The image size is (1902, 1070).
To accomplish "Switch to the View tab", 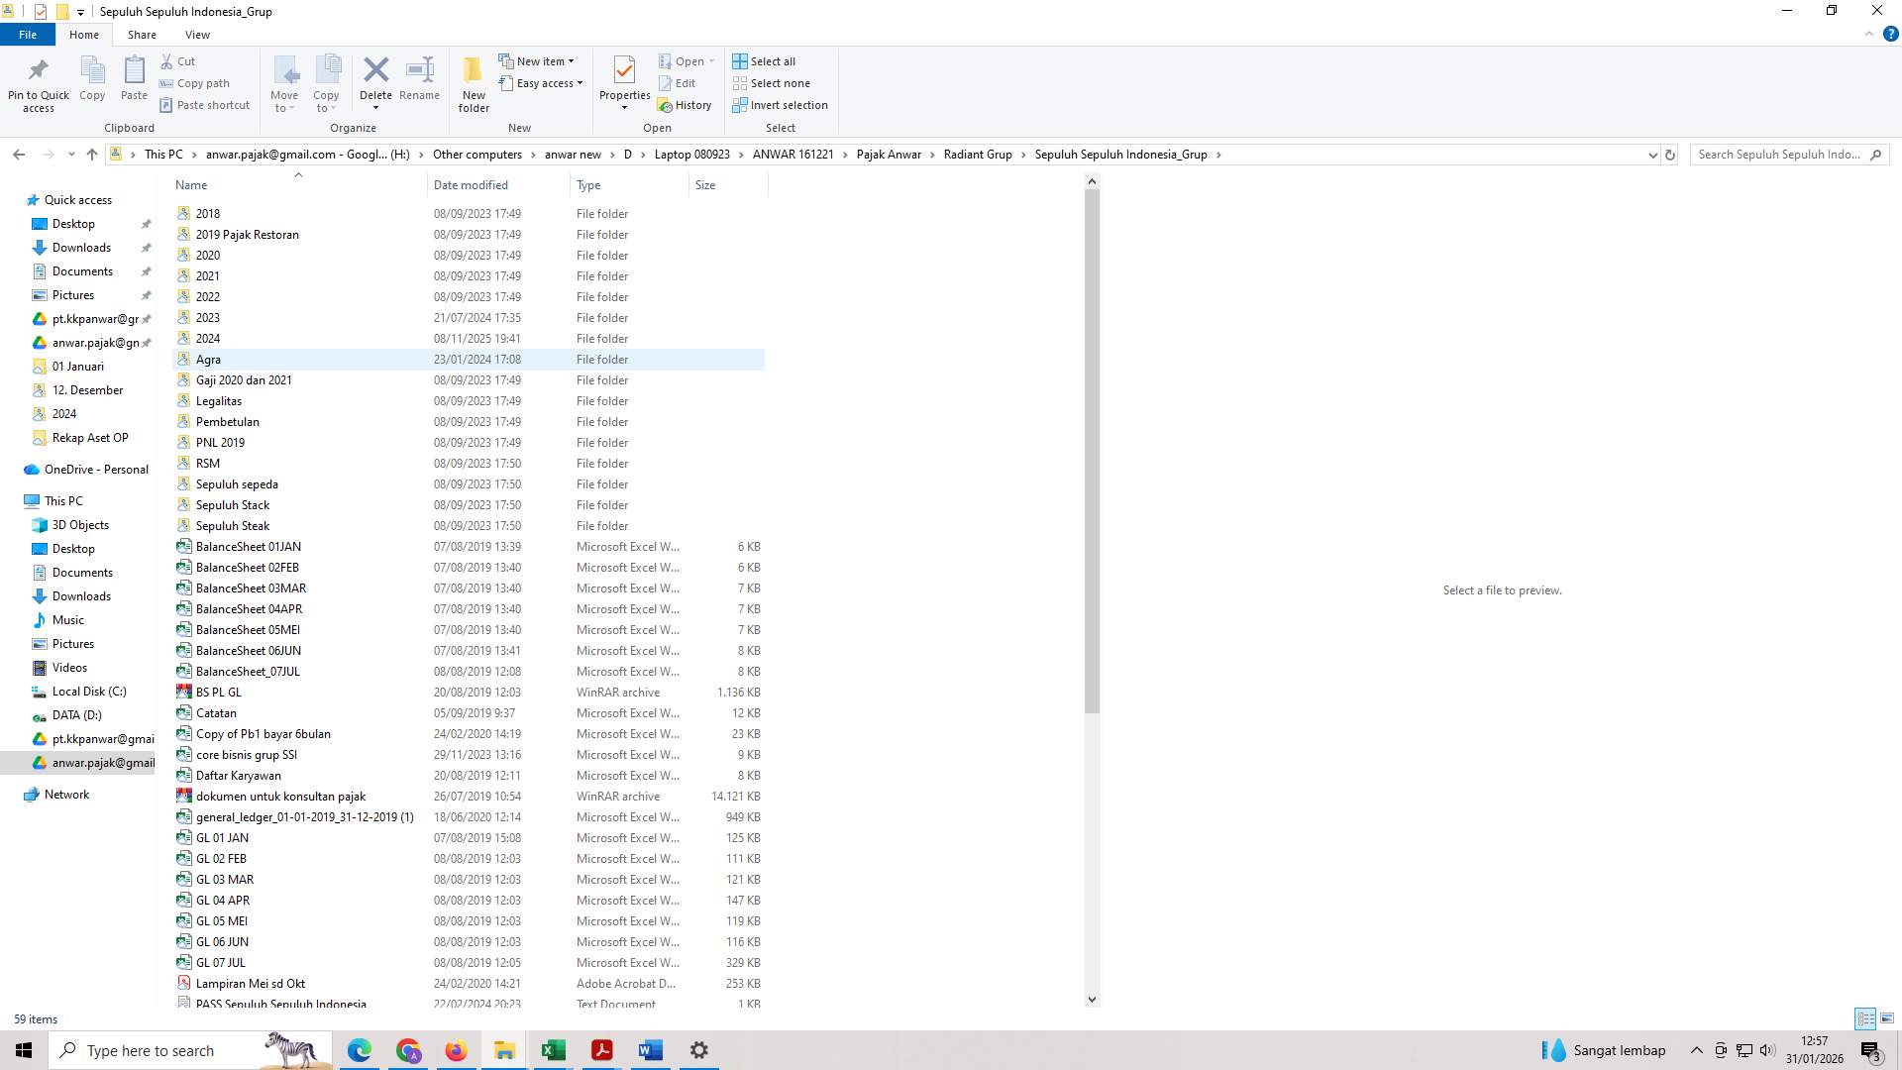I will click(x=197, y=34).
